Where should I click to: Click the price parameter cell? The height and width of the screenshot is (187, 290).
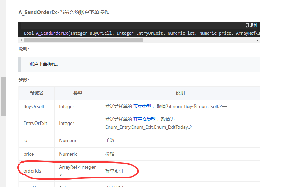(37, 154)
